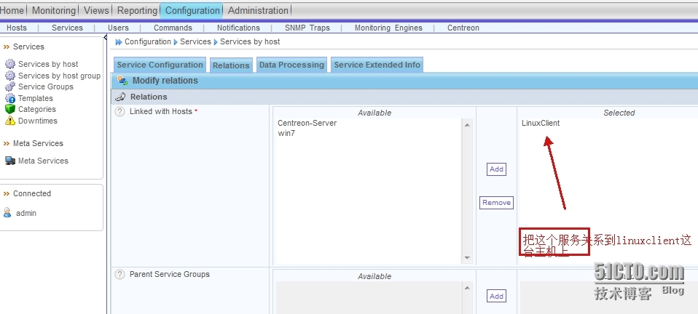698x314 pixels.
Task: Select LinuxClient in Selected hosts list
Action: pos(541,123)
